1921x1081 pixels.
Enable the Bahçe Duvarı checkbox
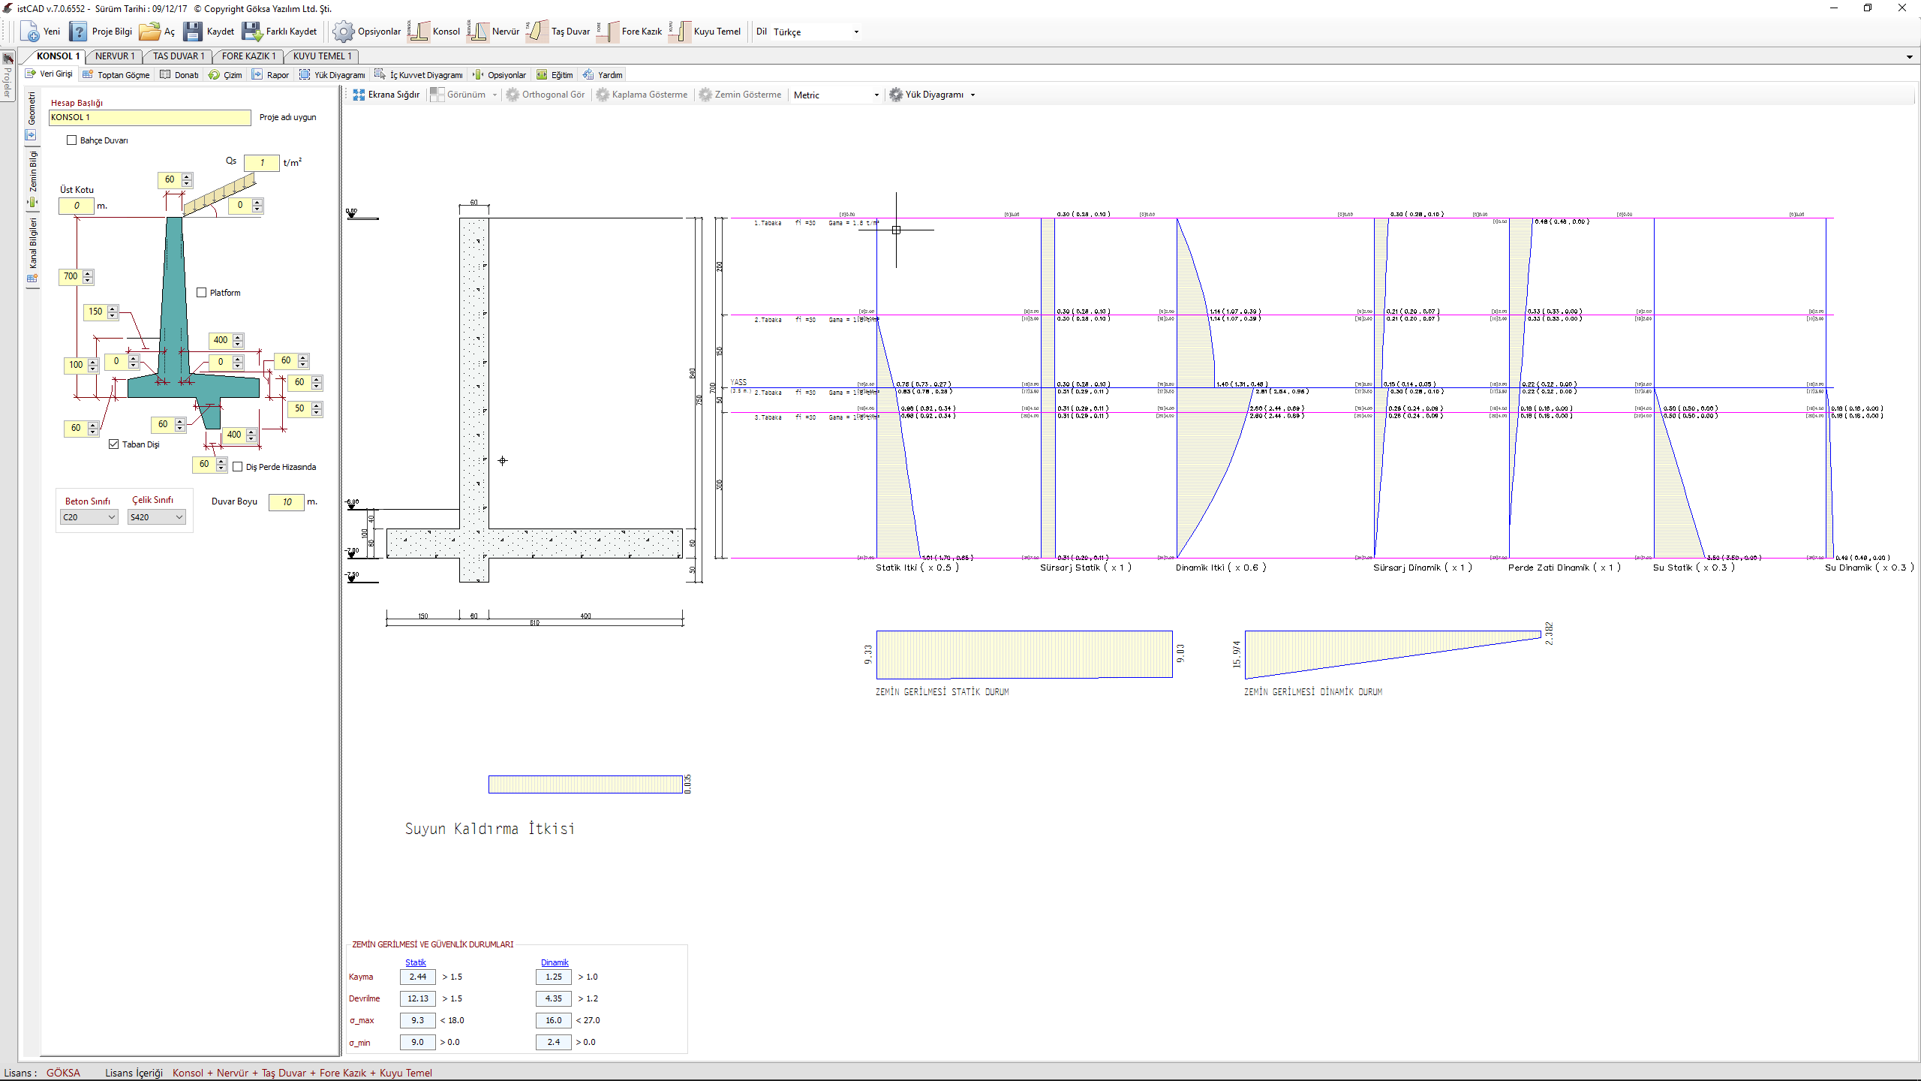pos(72,140)
